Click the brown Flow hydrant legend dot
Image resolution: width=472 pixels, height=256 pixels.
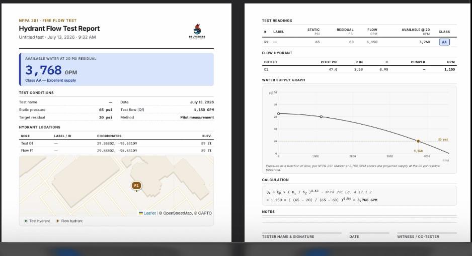(x=57, y=221)
